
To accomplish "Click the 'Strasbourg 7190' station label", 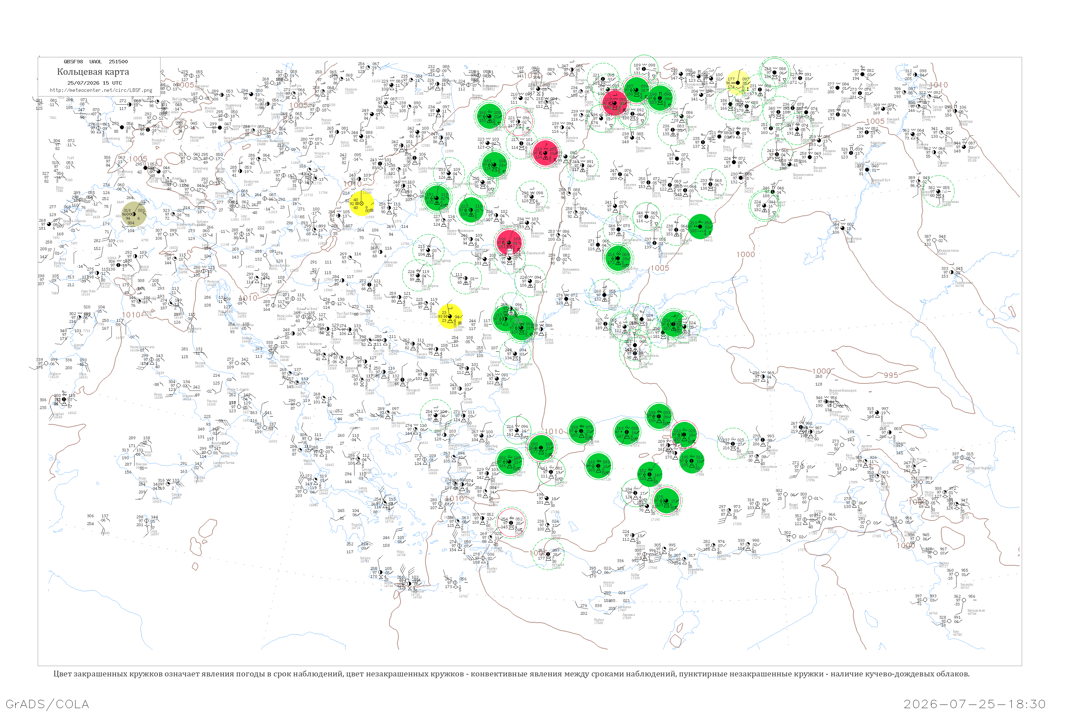I will tap(124, 173).
